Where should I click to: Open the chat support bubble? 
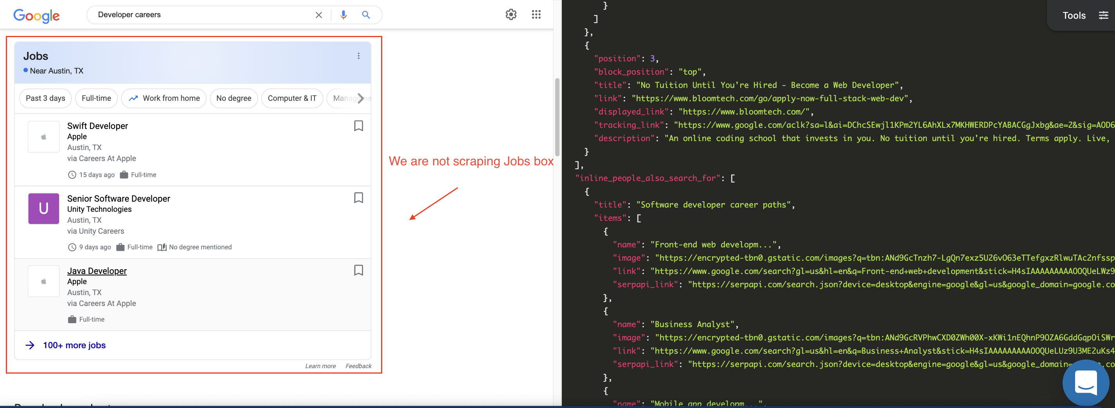pyautogui.click(x=1086, y=383)
